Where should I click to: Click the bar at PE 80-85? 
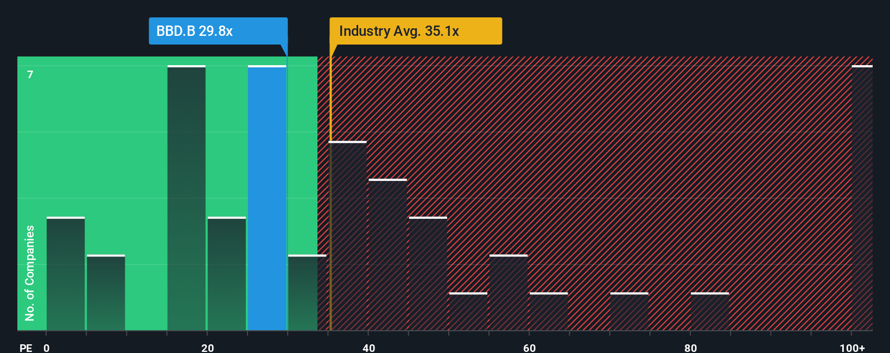tap(710, 311)
